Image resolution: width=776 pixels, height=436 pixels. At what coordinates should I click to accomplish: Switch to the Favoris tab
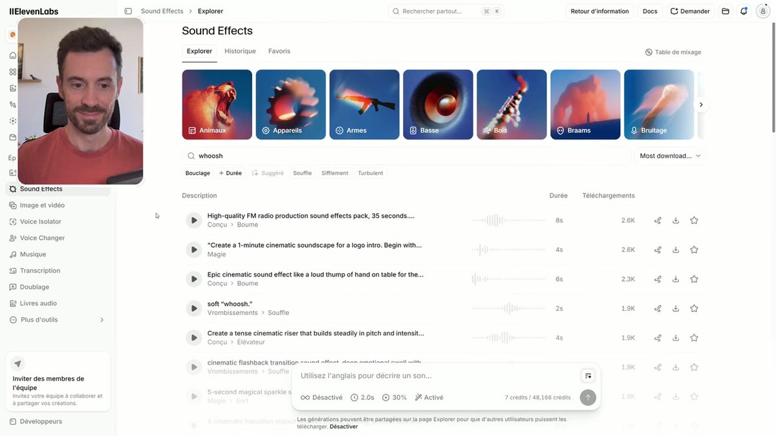279,51
